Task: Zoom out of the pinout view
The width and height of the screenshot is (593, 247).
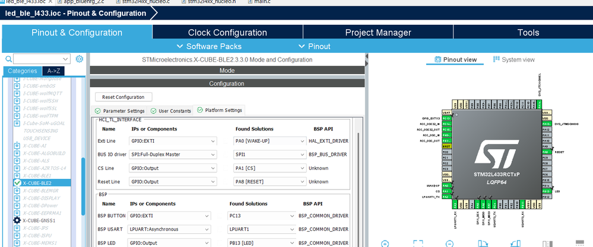Action: tap(449, 243)
